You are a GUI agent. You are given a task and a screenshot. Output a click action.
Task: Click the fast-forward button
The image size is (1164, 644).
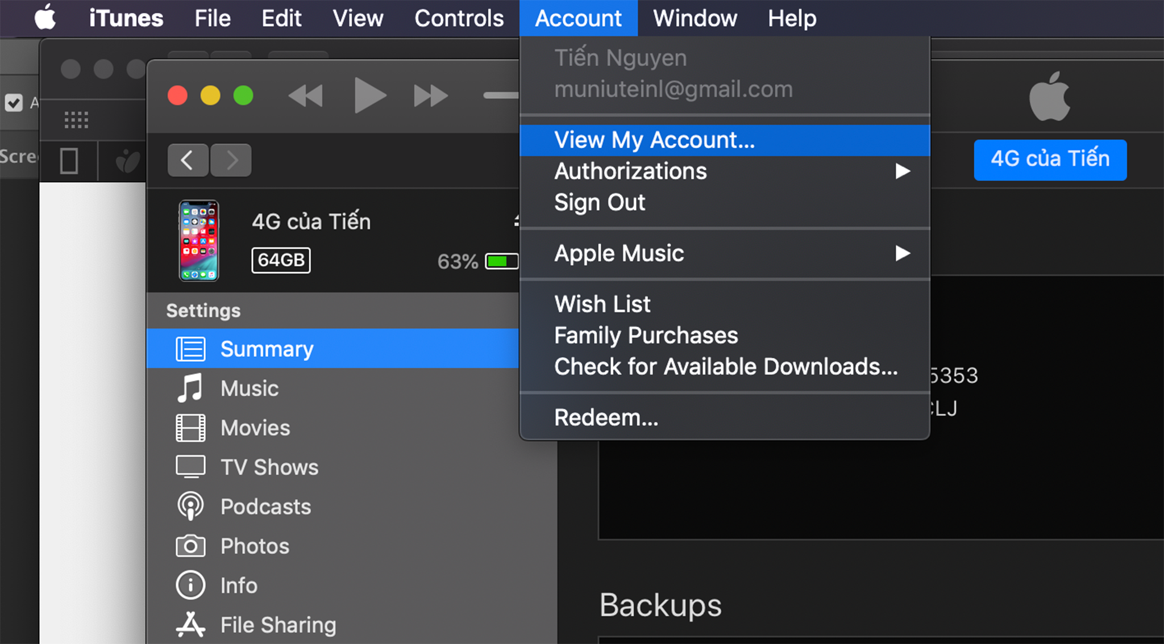coord(431,96)
